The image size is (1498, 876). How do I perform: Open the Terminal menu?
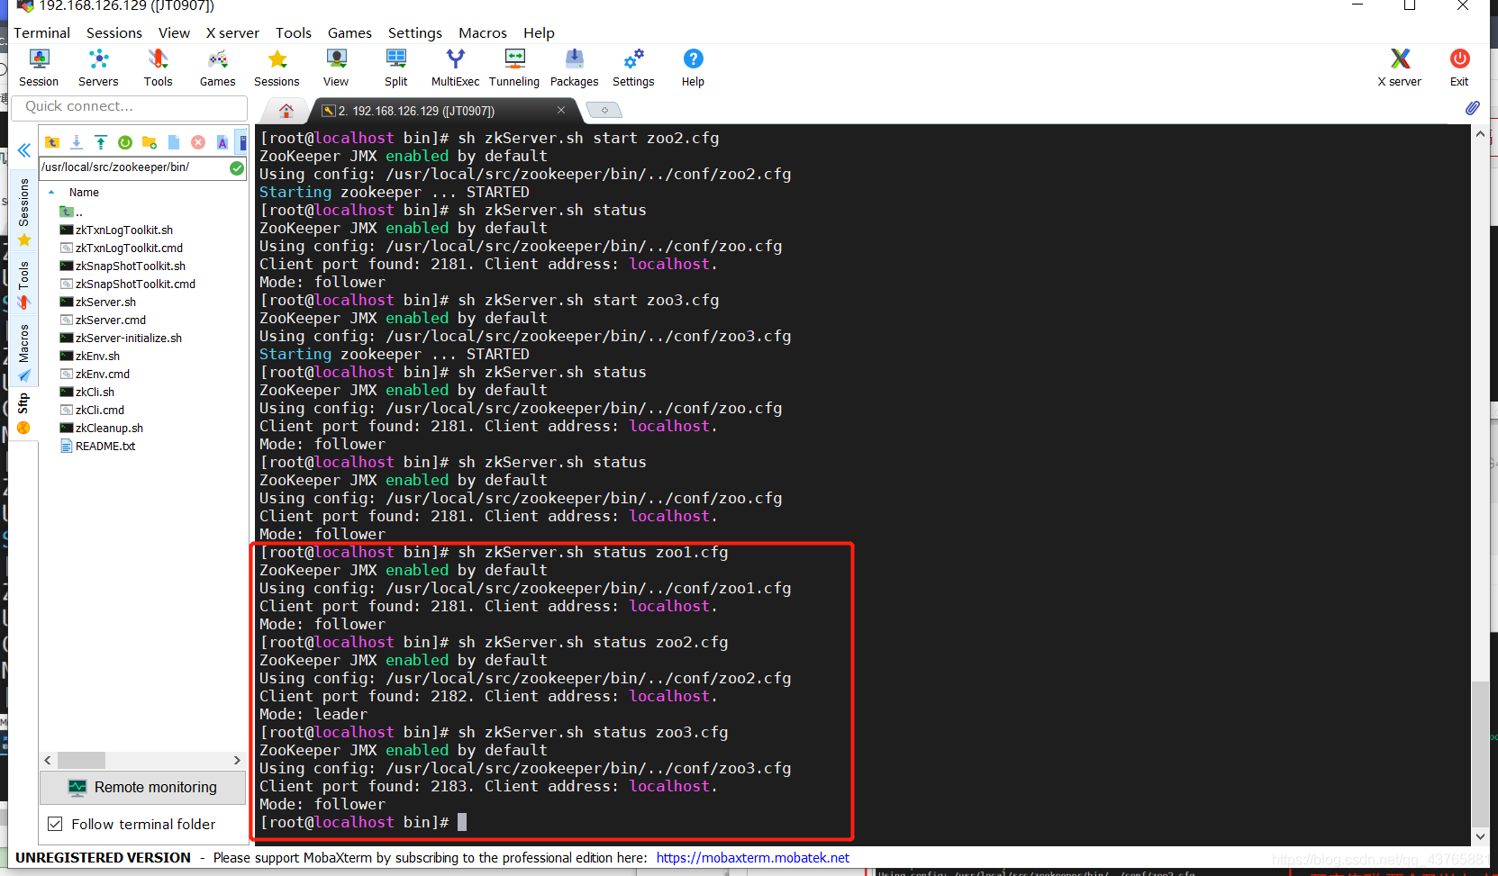(41, 32)
